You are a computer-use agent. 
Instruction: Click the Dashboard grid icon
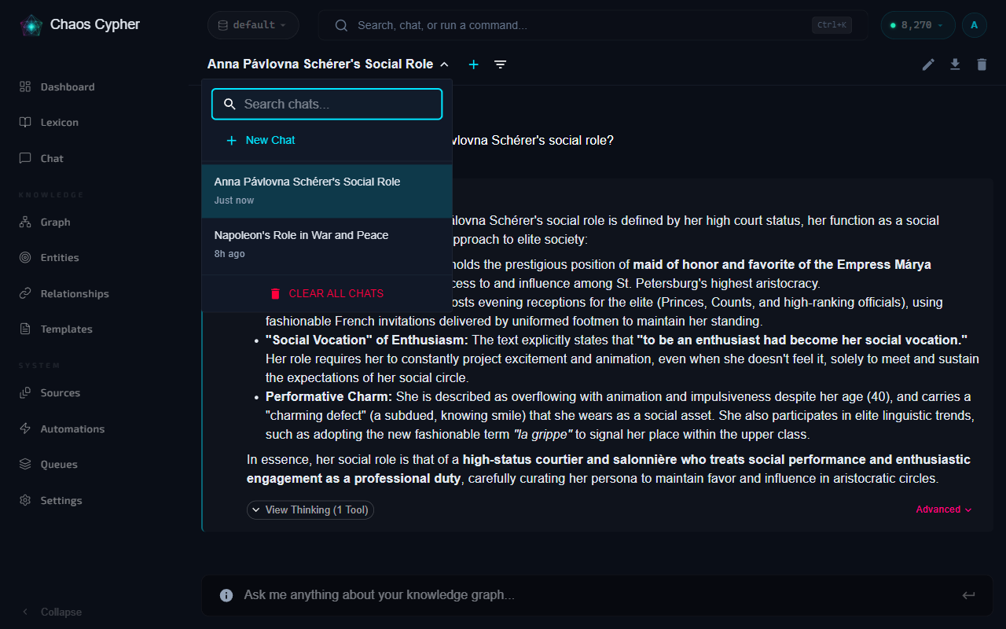(x=25, y=86)
